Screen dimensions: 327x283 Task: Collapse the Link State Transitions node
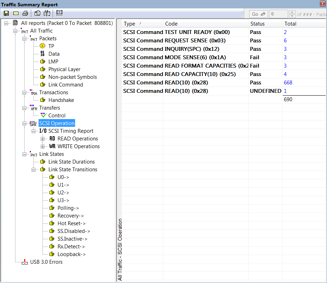[33, 170]
